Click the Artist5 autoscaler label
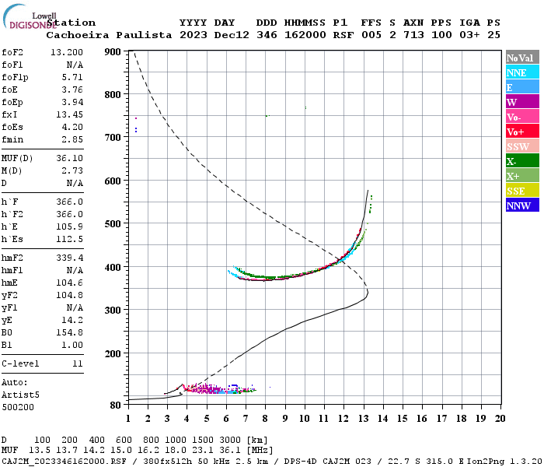 point(20,395)
